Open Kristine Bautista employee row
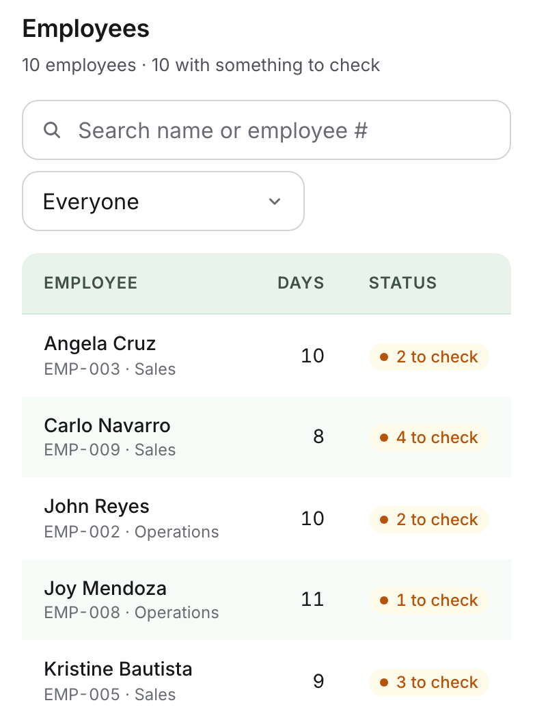 (x=266, y=679)
